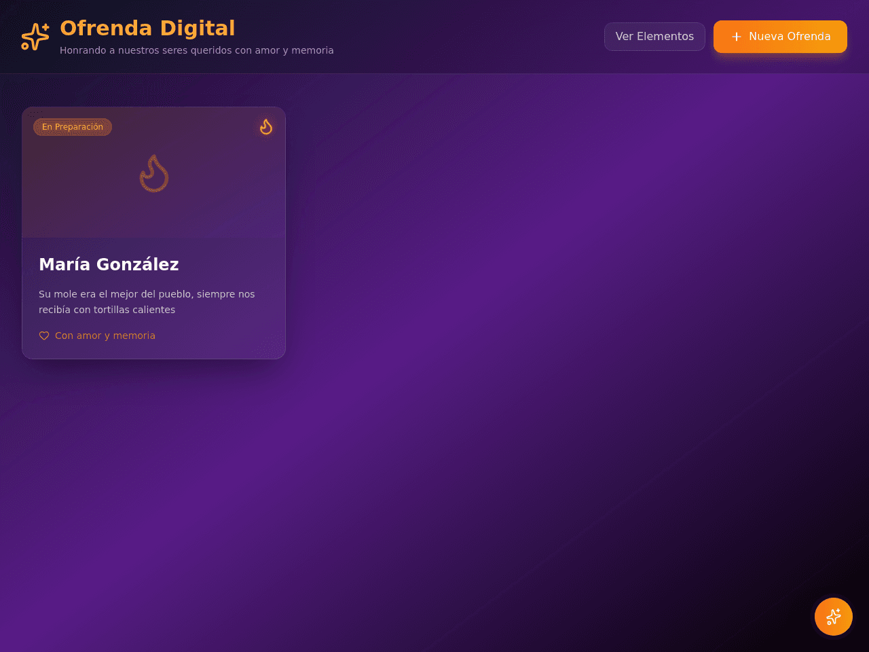Viewport: 869px width, 652px height.
Task: Open the Ver Elementos view
Action: (654, 37)
